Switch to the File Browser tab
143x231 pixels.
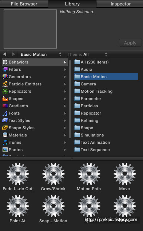click(x=24, y=4)
